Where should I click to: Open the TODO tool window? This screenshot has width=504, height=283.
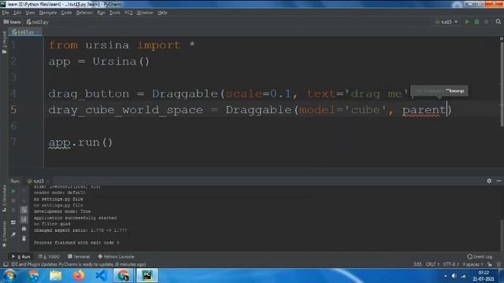pos(49,257)
